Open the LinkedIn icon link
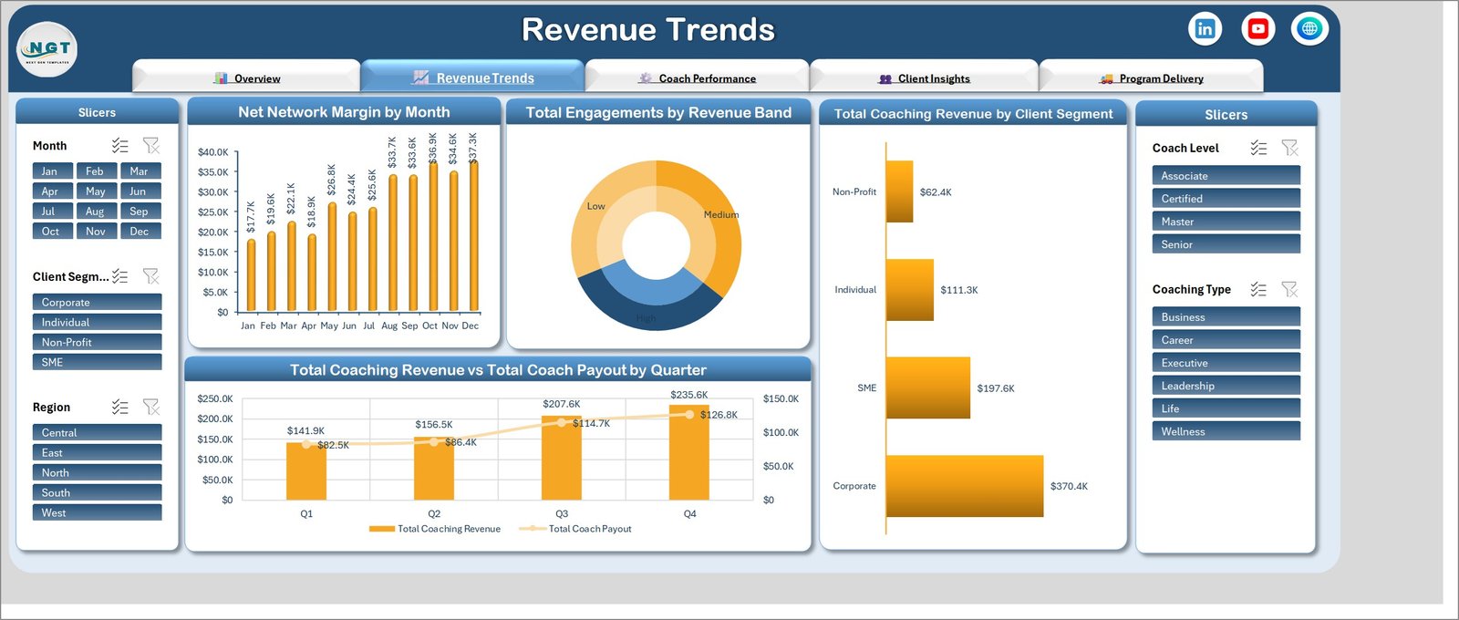This screenshot has width=1459, height=620. click(x=1205, y=29)
